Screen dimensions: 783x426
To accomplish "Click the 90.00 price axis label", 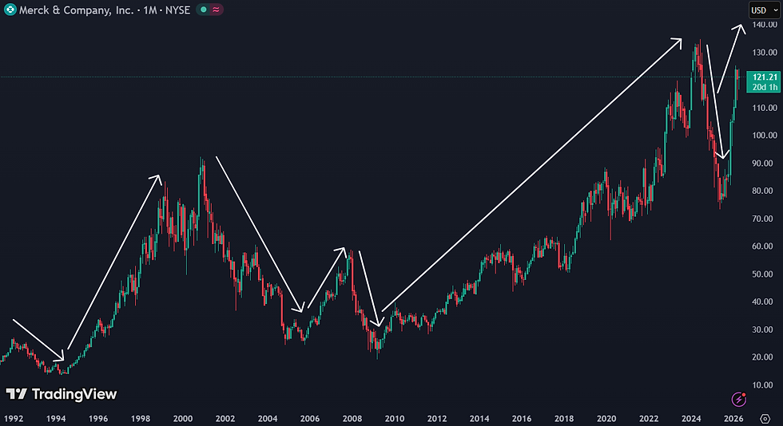I will pyautogui.click(x=762, y=164).
